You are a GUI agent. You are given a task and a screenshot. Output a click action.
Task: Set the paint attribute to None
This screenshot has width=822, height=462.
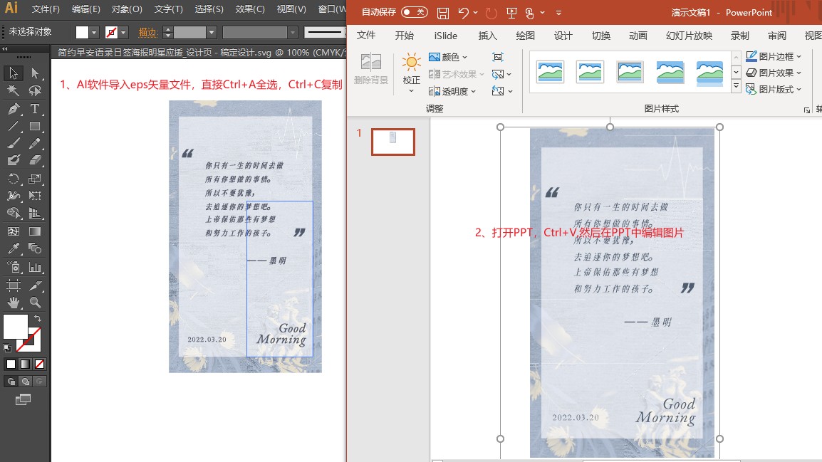tap(40, 364)
